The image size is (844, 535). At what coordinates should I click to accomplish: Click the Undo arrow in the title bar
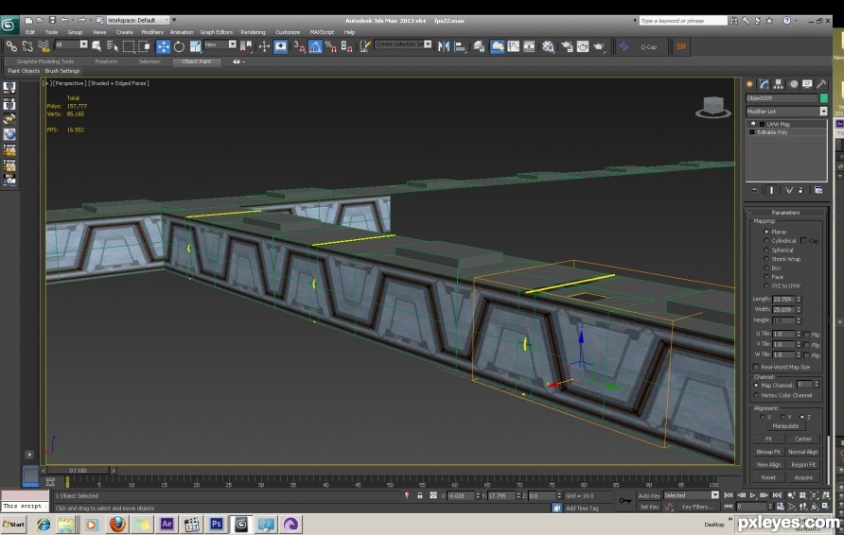(64, 20)
